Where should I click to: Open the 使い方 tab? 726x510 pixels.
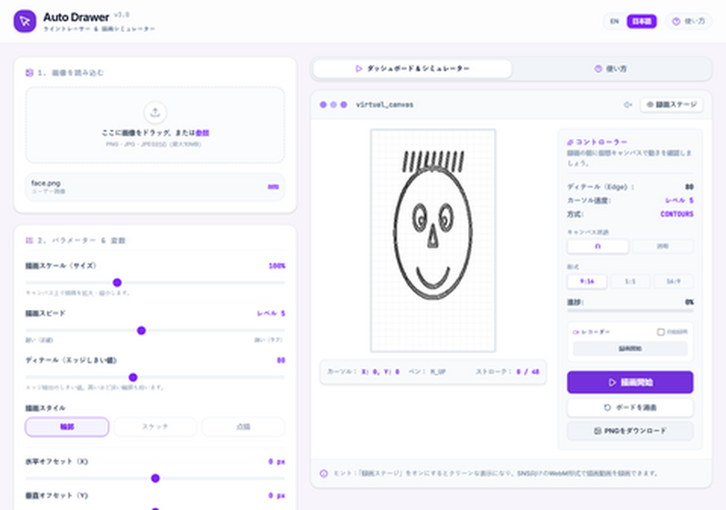pyautogui.click(x=611, y=69)
